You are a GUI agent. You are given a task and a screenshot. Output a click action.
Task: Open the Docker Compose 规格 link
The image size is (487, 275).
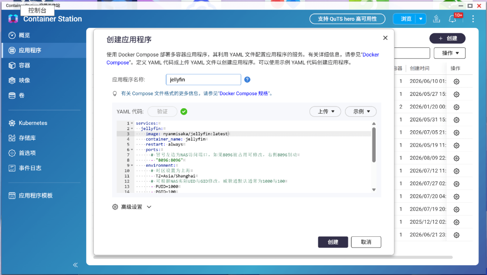pos(244,93)
